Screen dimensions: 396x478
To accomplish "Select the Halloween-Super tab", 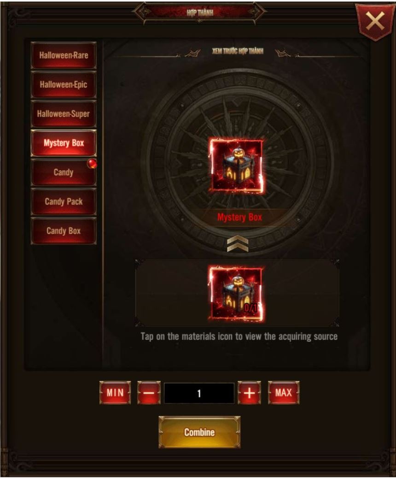I will tap(64, 114).
